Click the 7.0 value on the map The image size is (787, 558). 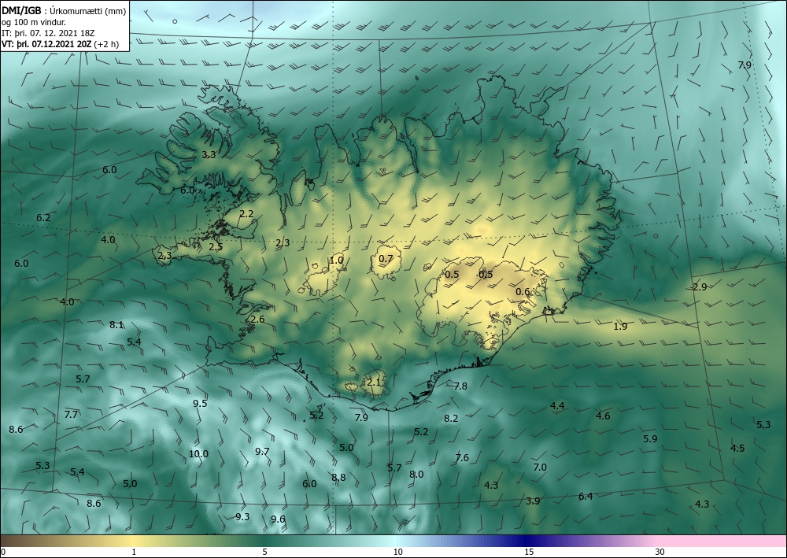540,467
